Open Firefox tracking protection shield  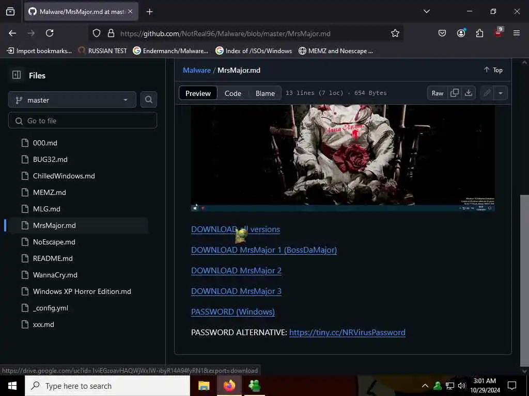tap(97, 34)
